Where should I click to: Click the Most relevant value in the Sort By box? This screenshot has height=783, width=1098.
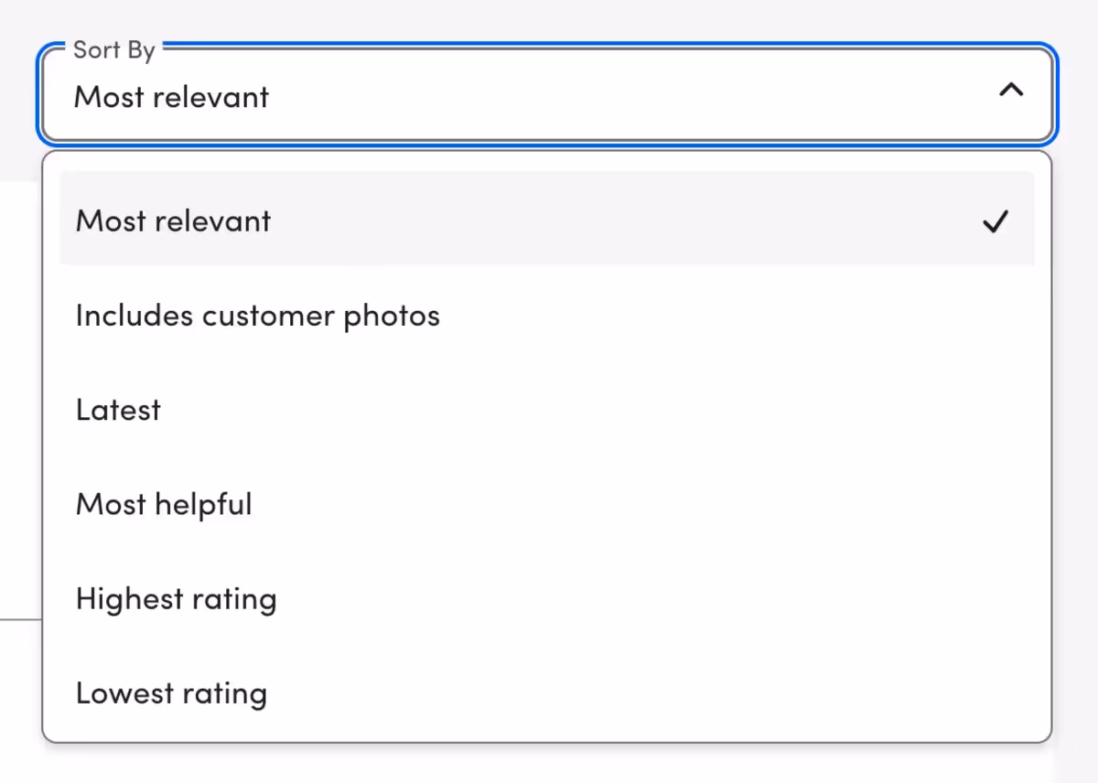tap(172, 97)
